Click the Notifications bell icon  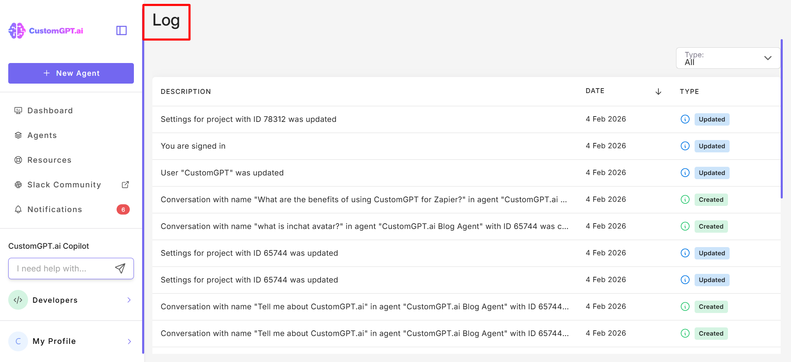[18, 209]
